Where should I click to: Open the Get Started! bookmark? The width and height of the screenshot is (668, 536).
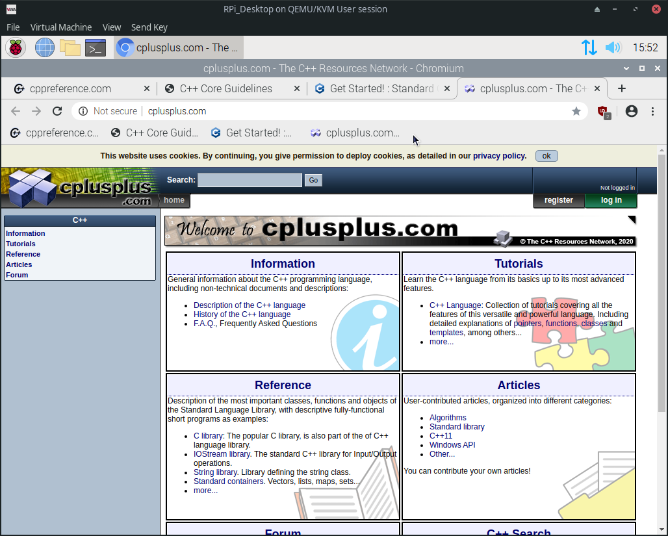(x=251, y=133)
